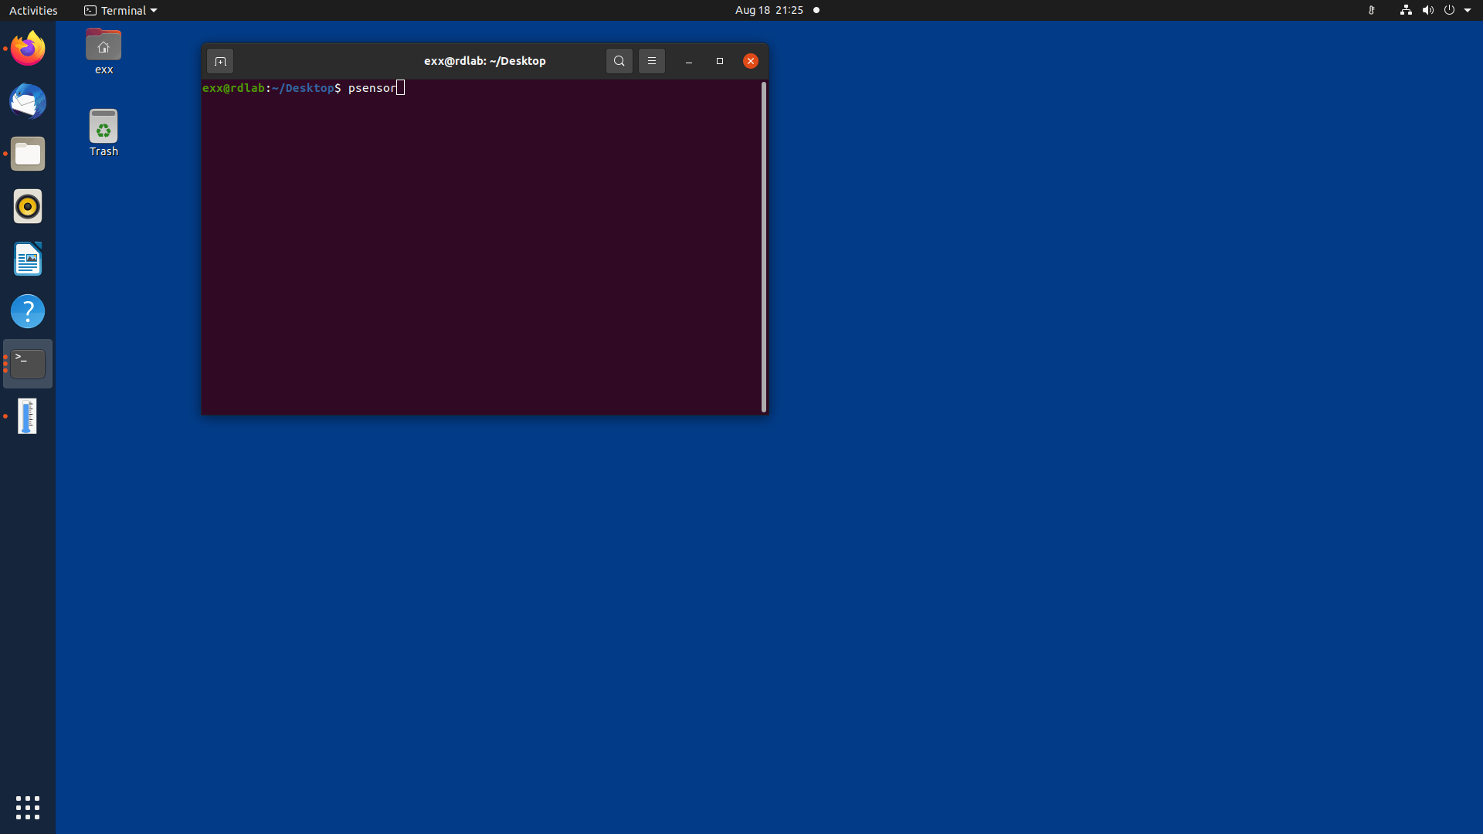Click the terminal vertical scrollbar
This screenshot has height=834, width=1483.
tap(763, 246)
